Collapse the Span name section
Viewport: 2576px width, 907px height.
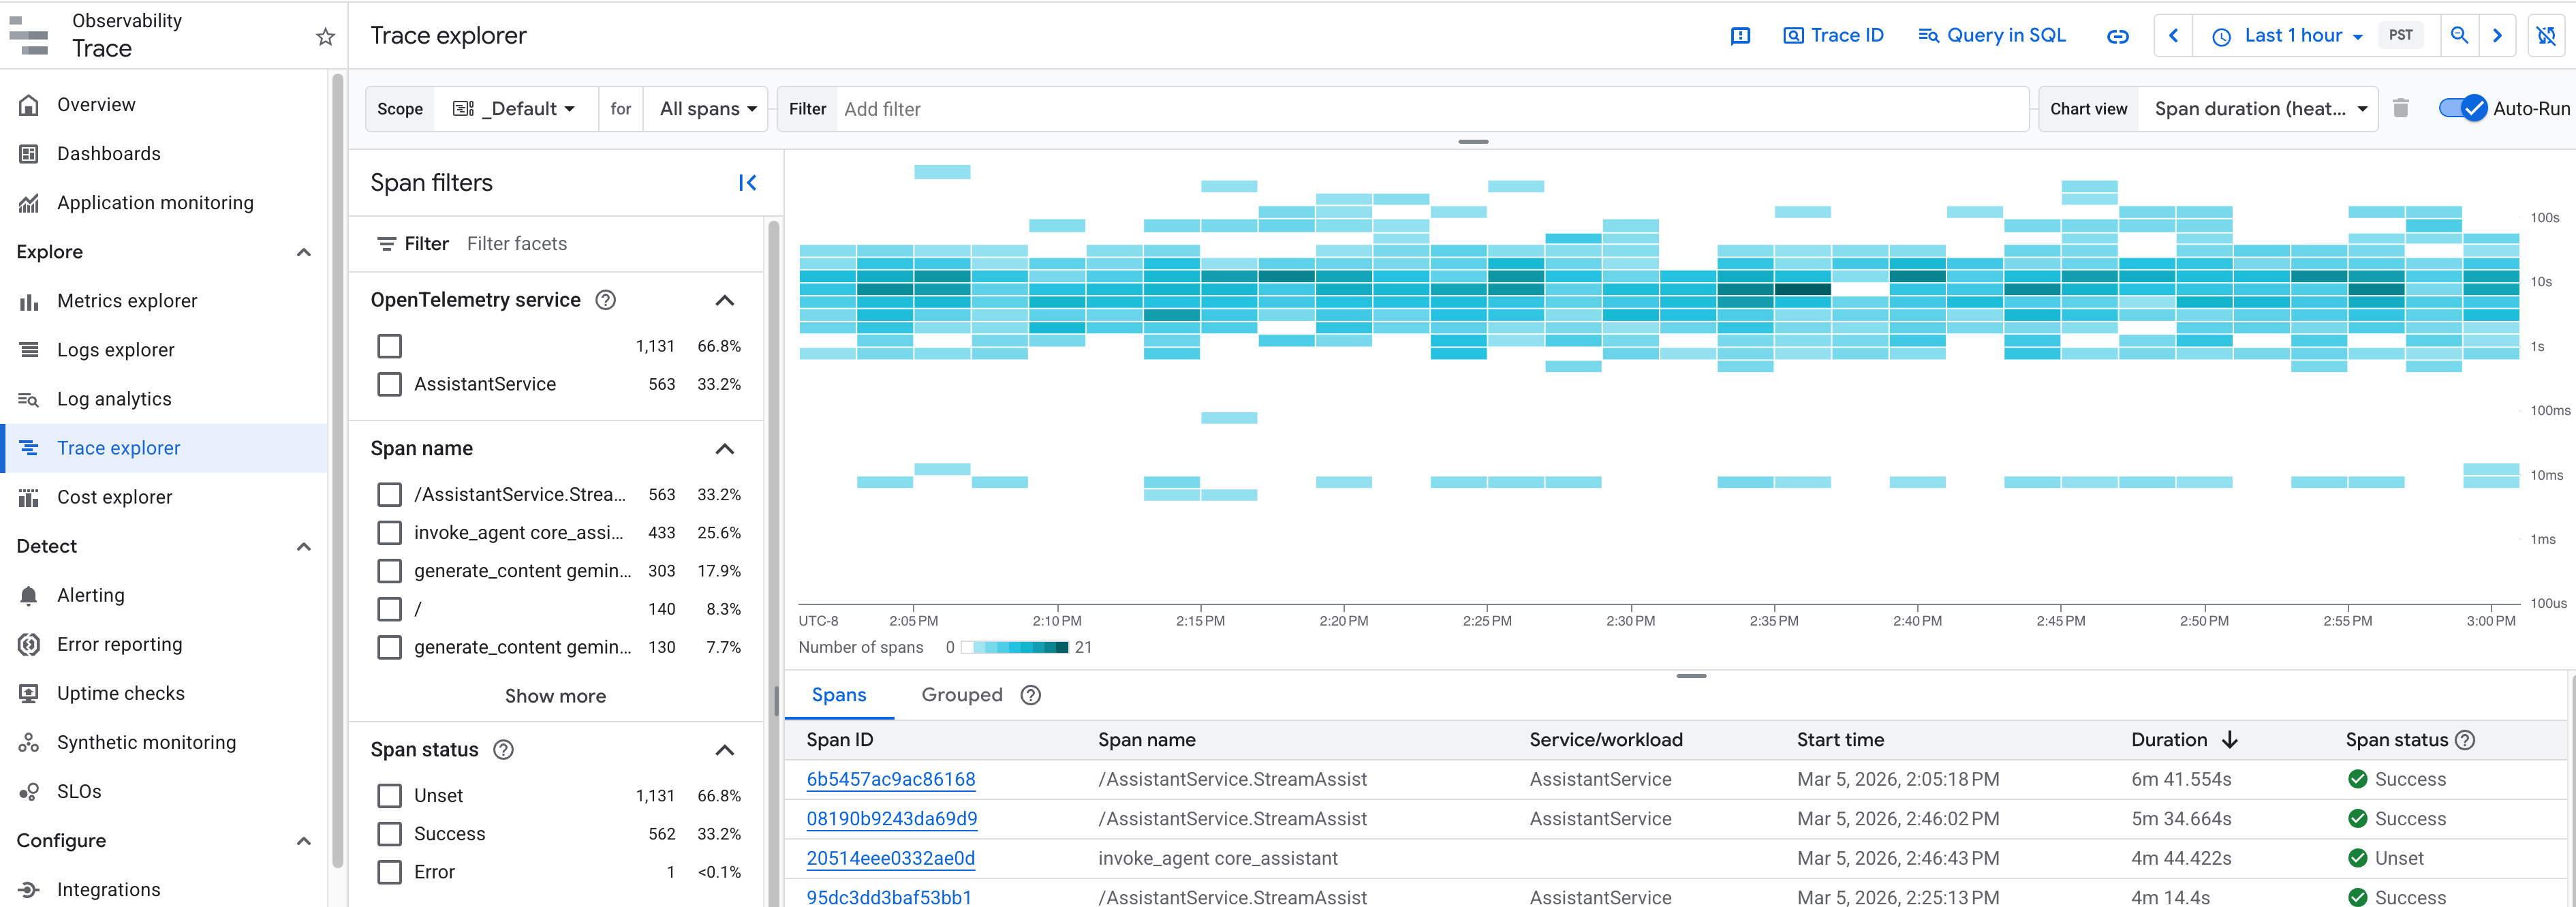pyautogui.click(x=724, y=448)
